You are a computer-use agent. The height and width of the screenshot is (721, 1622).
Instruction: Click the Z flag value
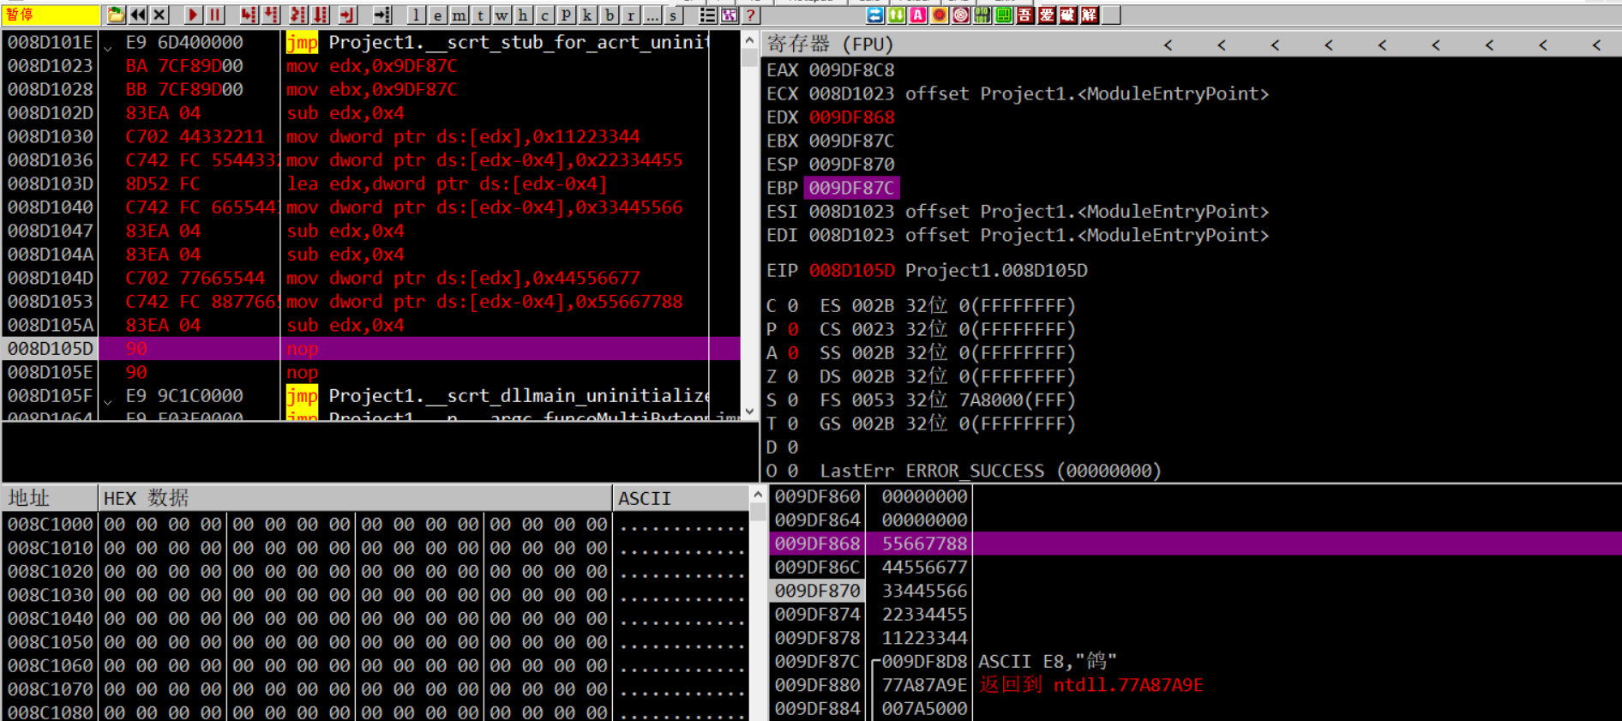point(793,376)
